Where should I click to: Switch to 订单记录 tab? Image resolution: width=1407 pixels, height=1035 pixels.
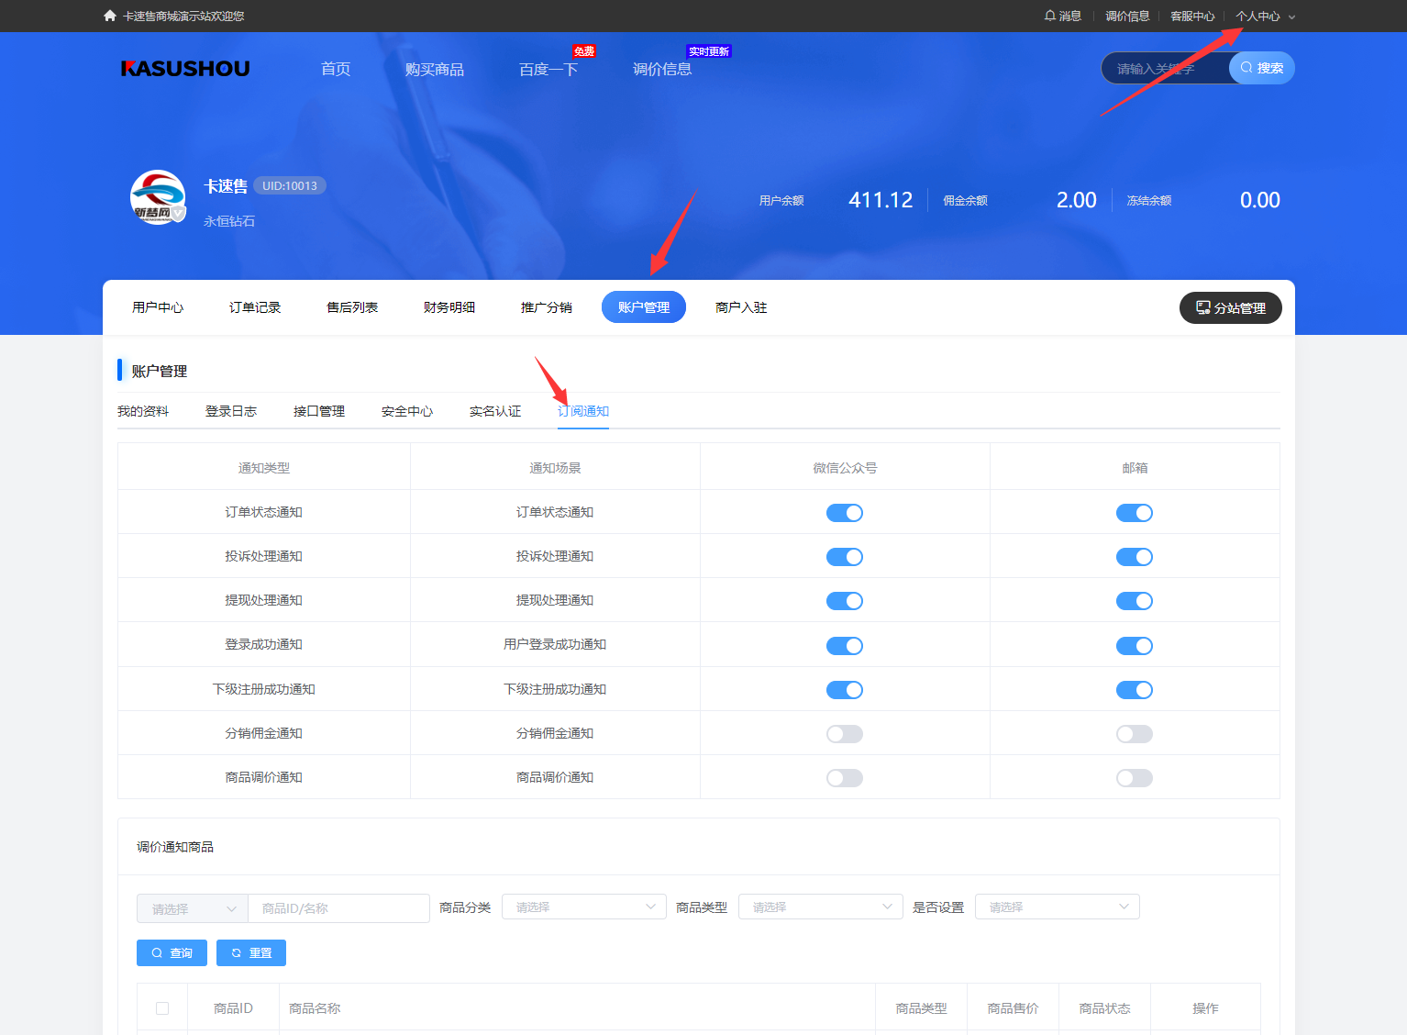coord(255,307)
